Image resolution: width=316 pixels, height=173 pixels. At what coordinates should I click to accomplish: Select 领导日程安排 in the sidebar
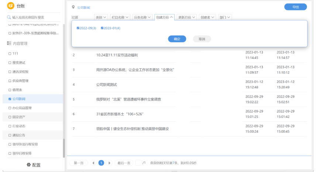[x=33, y=153]
